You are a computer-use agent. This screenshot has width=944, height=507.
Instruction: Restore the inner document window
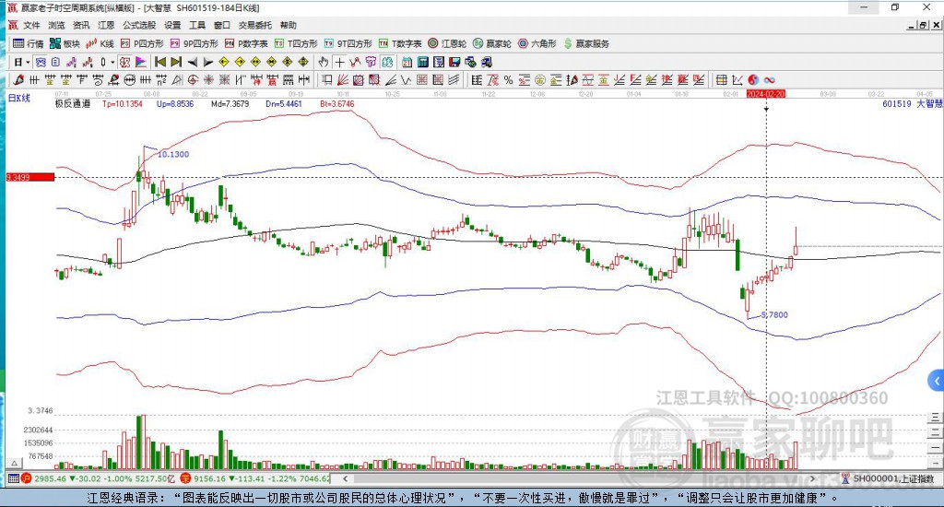(923, 25)
